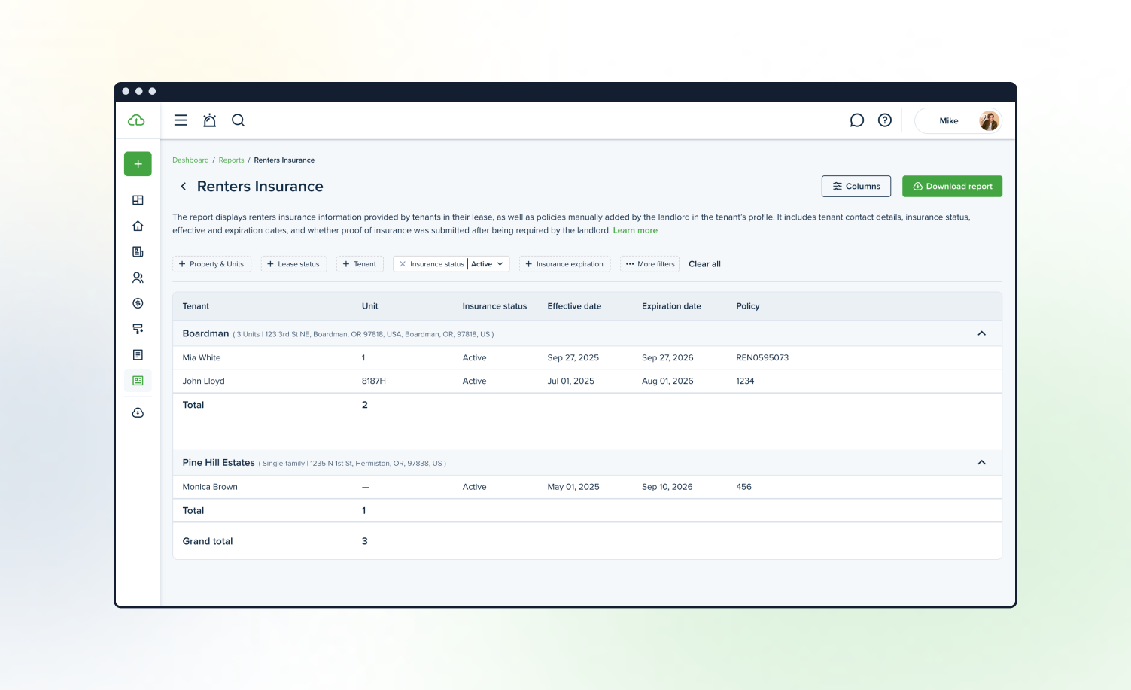This screenshot has height=690, width=1131.
Task: Open the Insurance status Active dropdown
Action: (488, 264)
